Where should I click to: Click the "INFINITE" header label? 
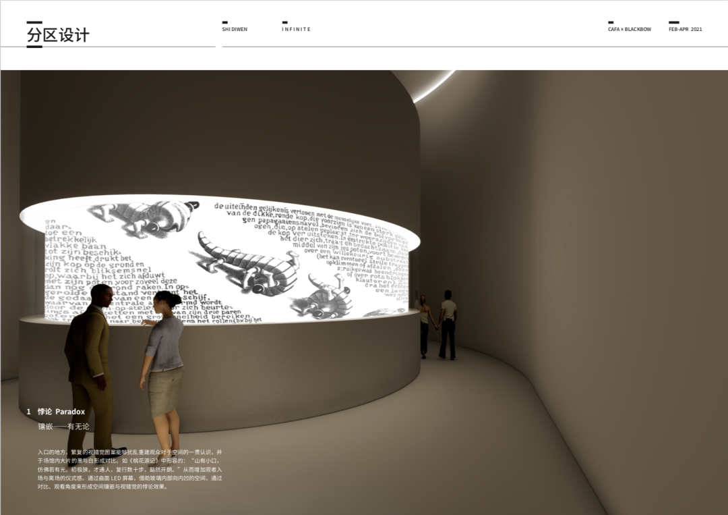pos(296,29)
